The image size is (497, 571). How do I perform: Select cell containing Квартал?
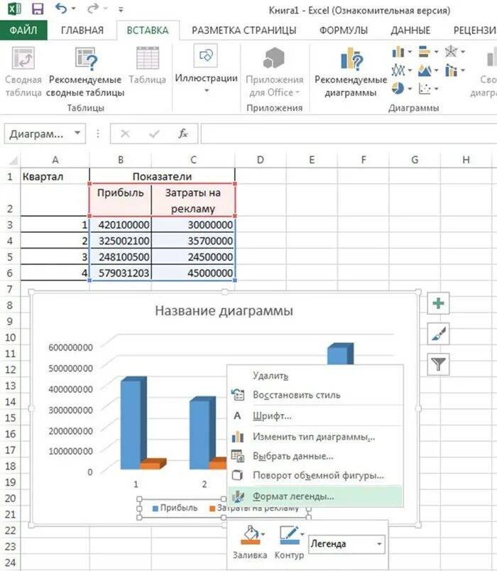[x=55, y=177]
